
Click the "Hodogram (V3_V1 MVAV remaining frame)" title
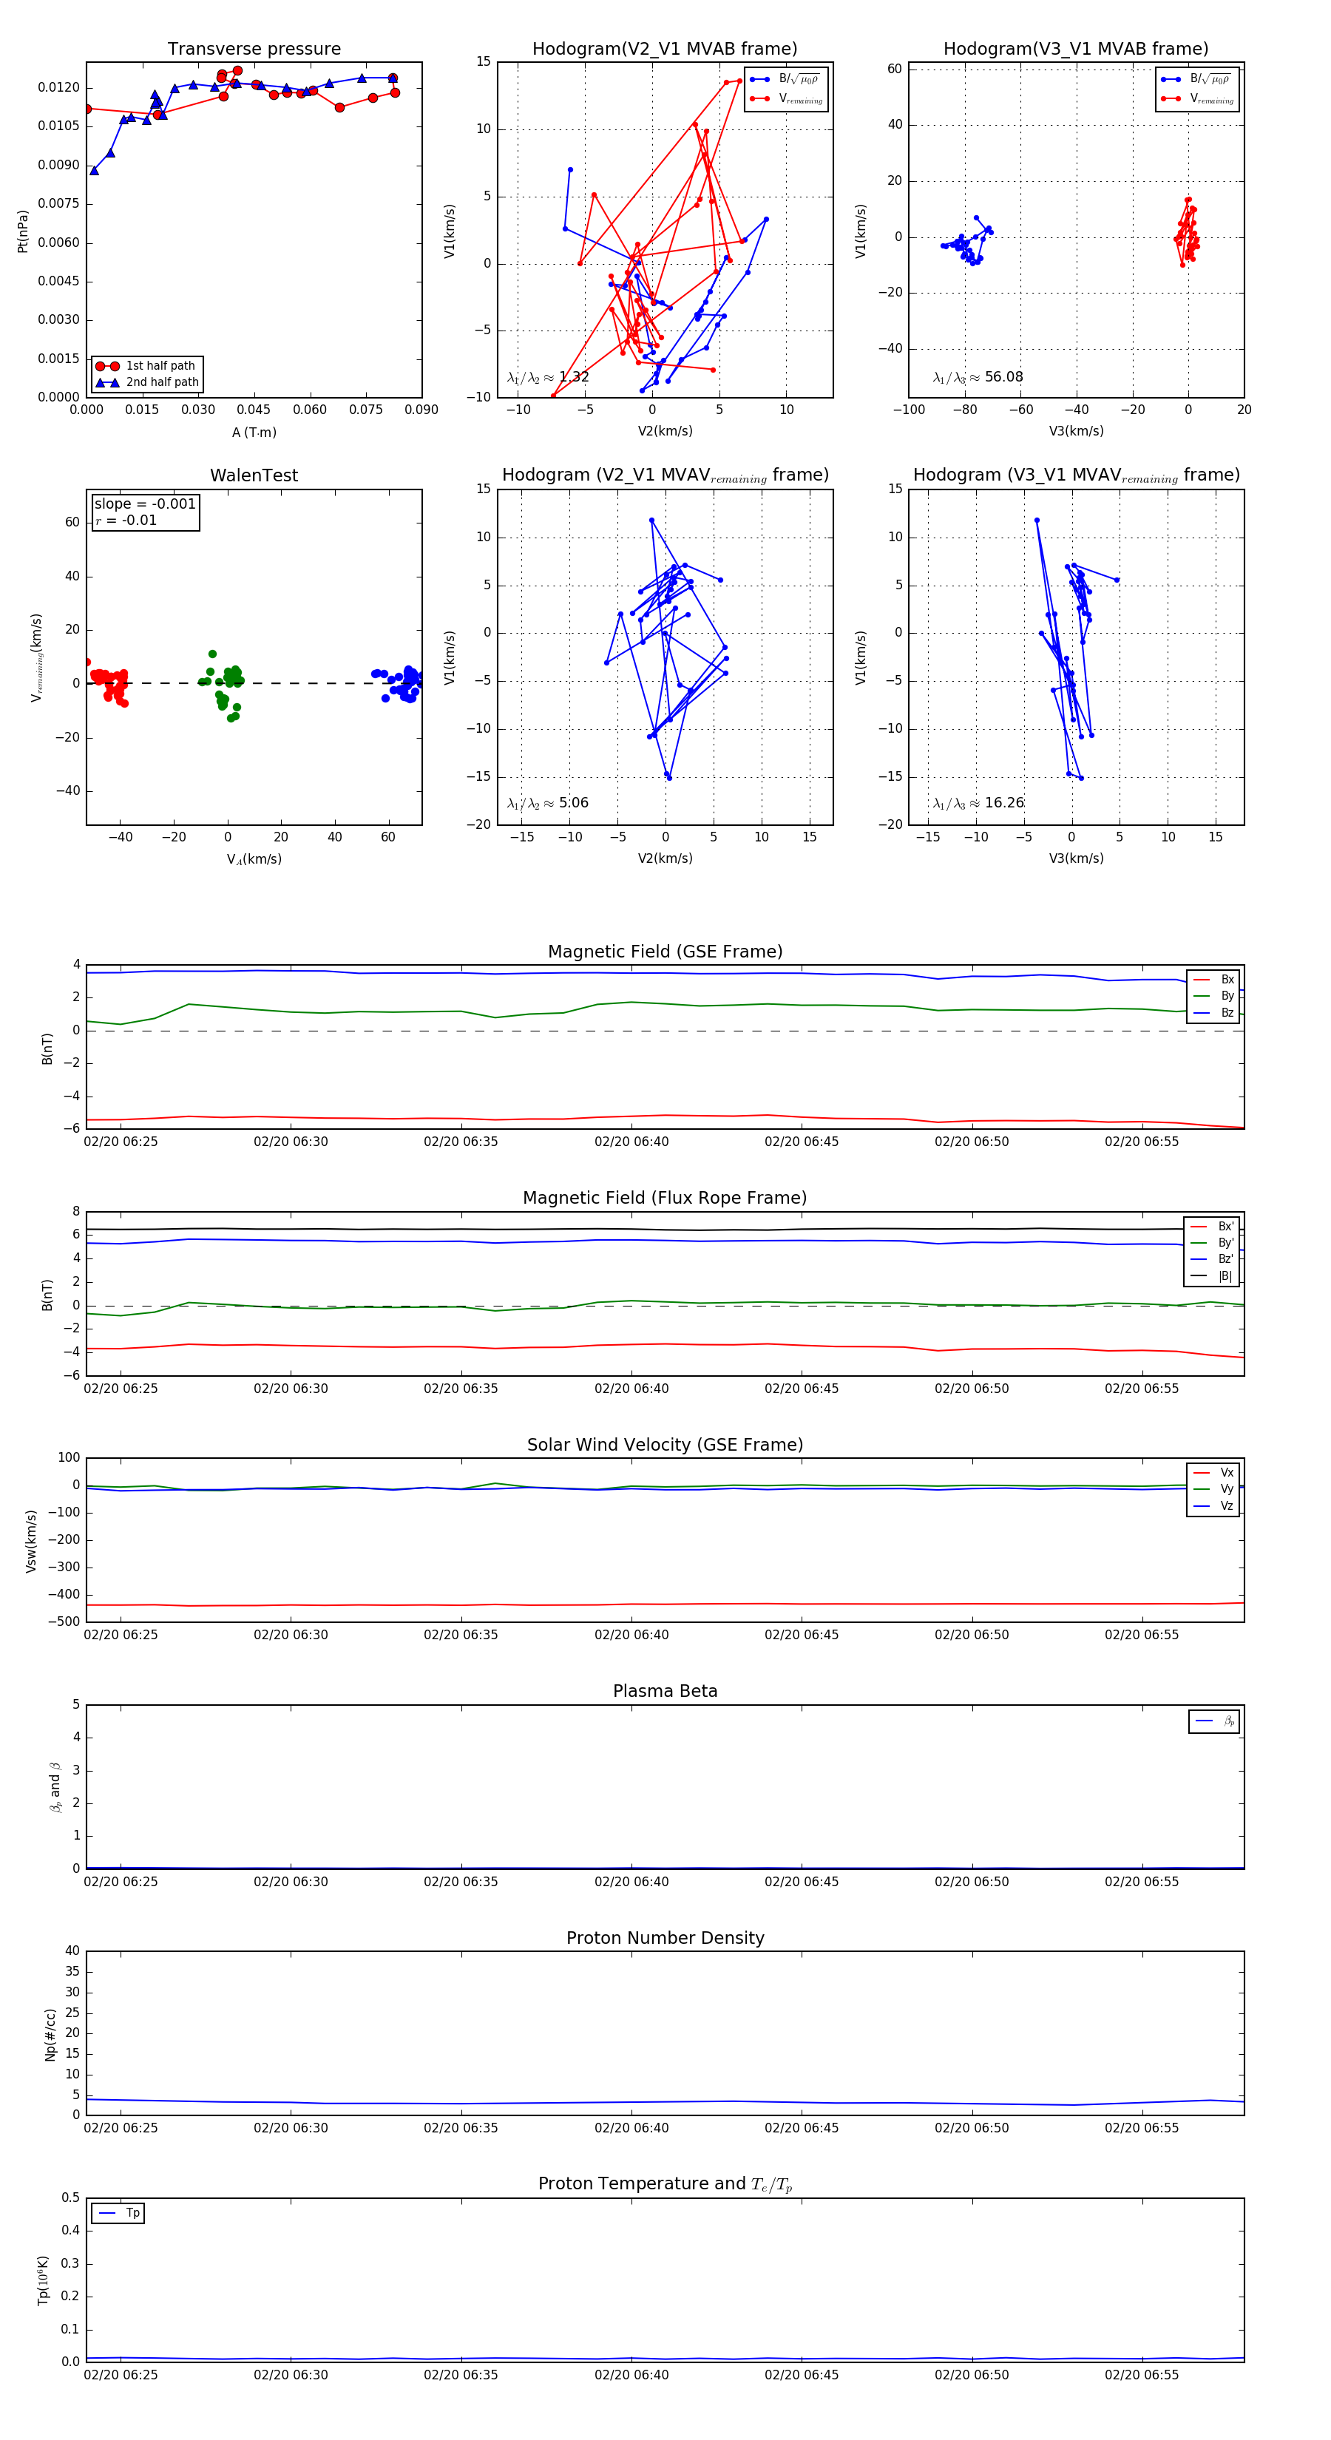point(1076,475)
